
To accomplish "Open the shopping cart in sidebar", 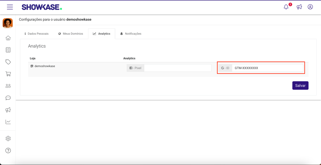I will tap(8, 74).
